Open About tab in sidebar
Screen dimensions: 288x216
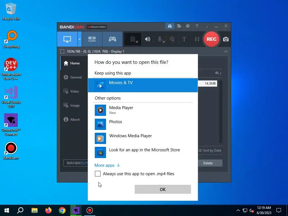[x=74, y=119]
